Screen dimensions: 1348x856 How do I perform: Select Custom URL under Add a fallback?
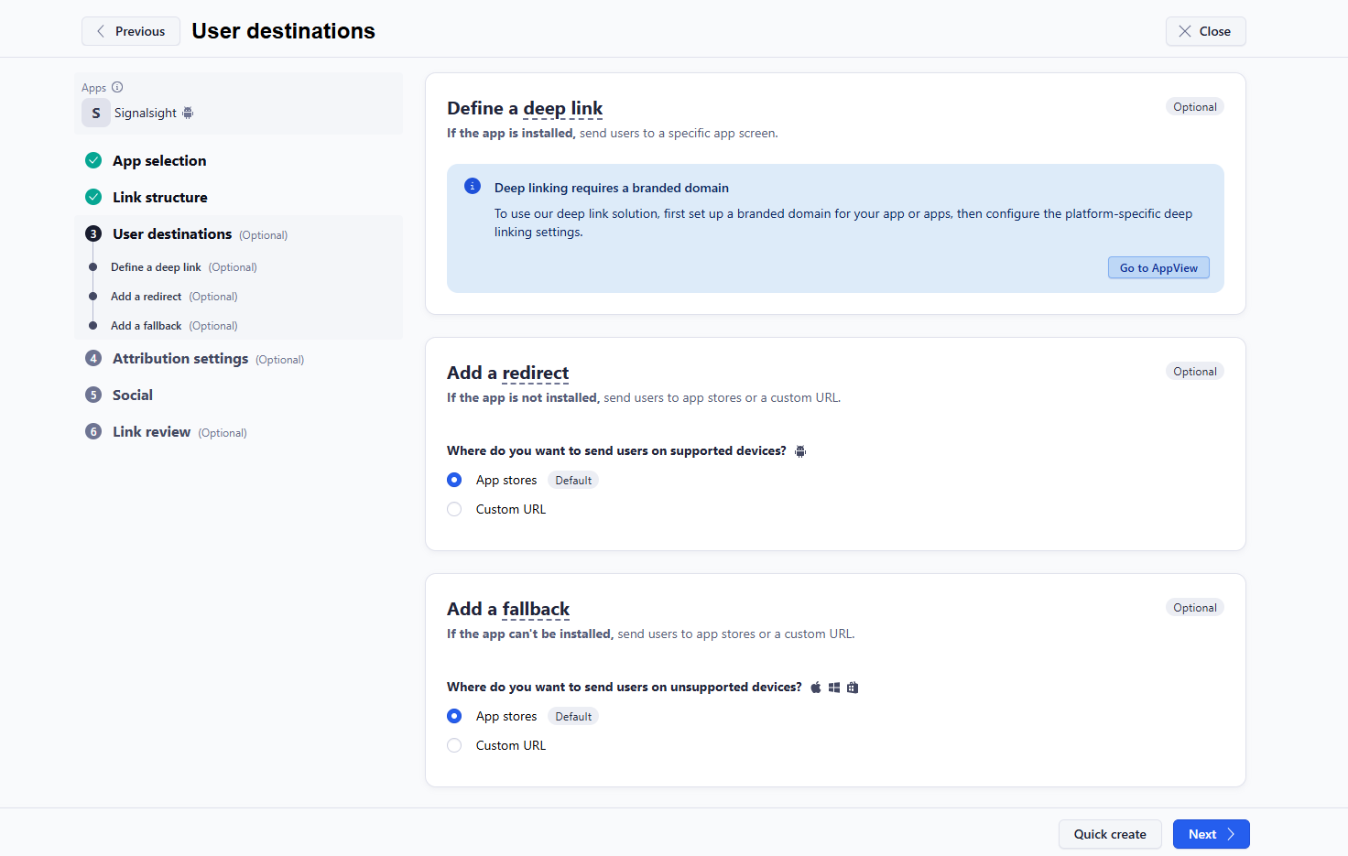pyautogui.click(x=454, y=745)
